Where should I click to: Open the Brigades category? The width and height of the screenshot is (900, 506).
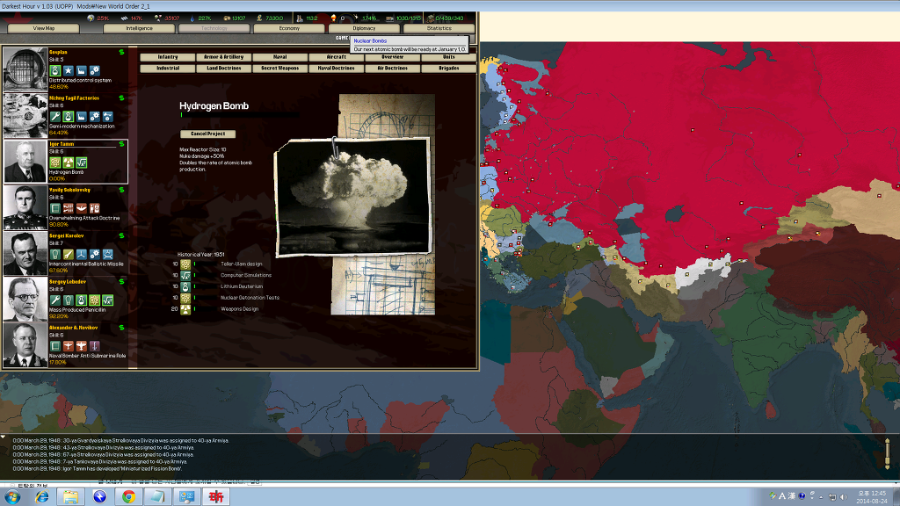(x=449, y=69)
